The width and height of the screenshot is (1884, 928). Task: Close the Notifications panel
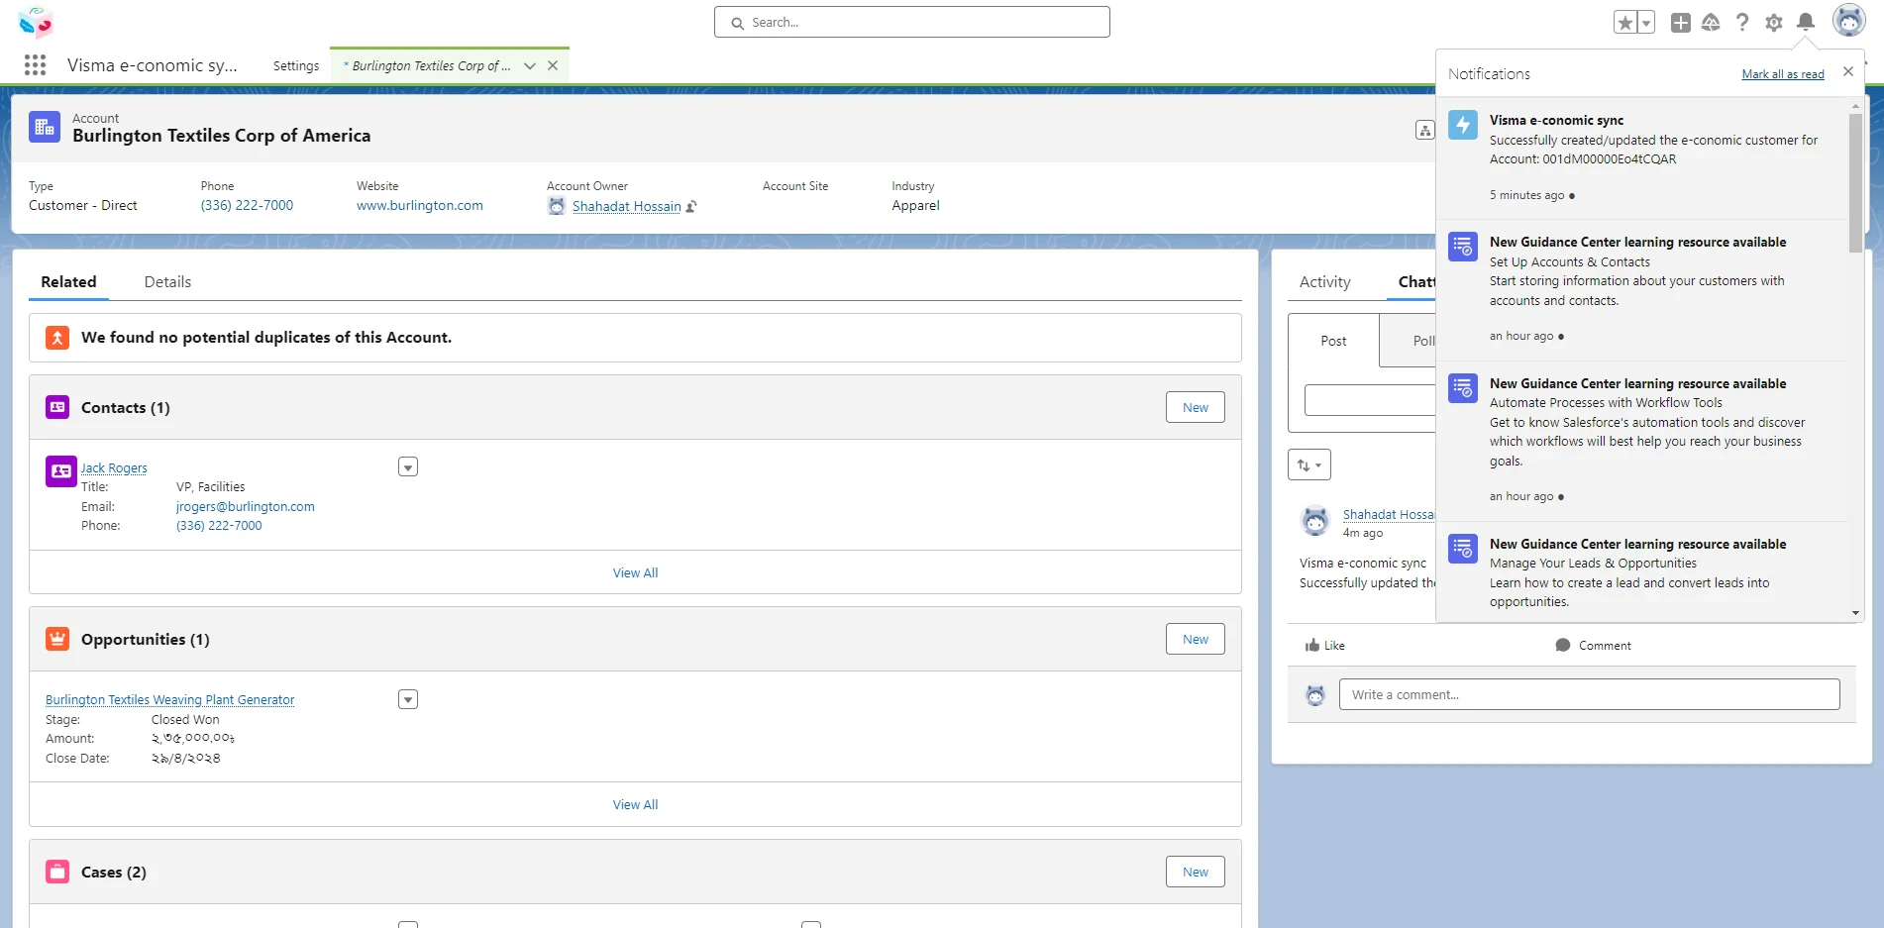[x=1847, y=71]
